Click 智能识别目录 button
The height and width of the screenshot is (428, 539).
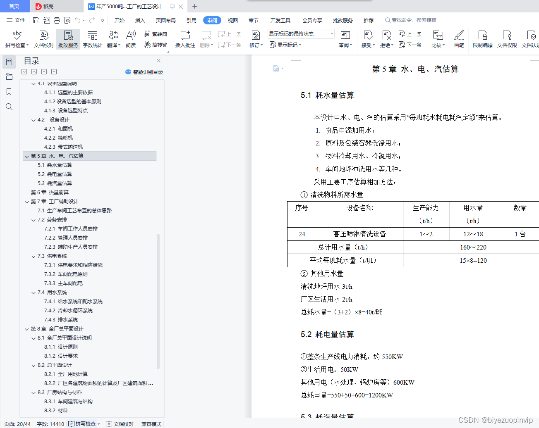point(144,72)
